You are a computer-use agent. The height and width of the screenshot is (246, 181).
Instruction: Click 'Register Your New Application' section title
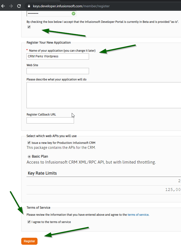tap(48, 43)
